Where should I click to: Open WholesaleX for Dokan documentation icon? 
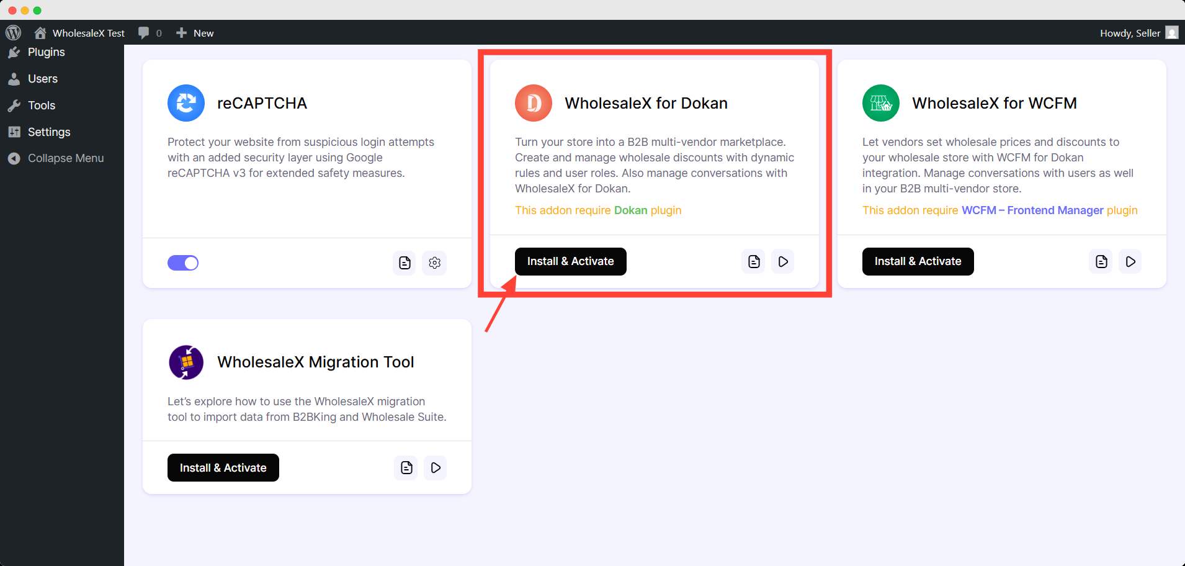click(x=753, y=261)
